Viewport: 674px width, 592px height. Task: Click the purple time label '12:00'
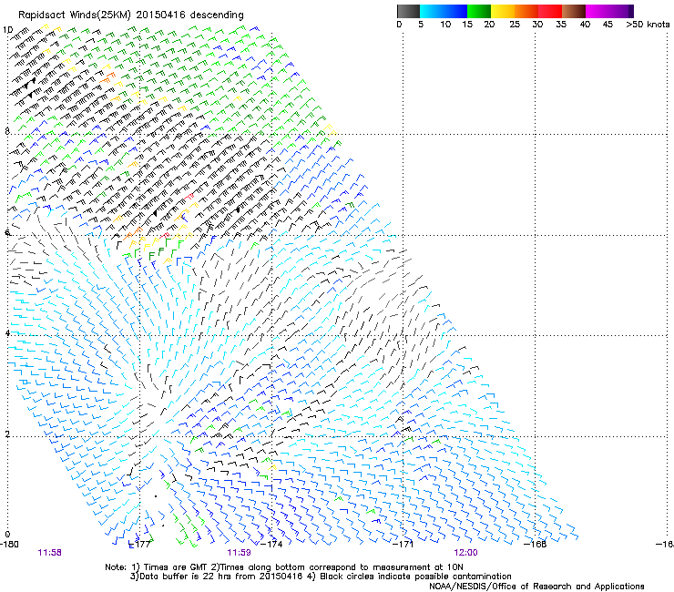(x=466, y=553)
